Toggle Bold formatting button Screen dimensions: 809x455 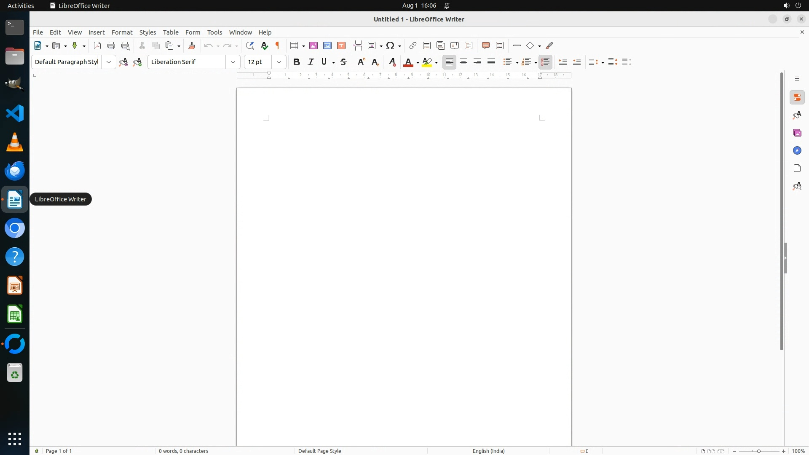pos(297,62)
